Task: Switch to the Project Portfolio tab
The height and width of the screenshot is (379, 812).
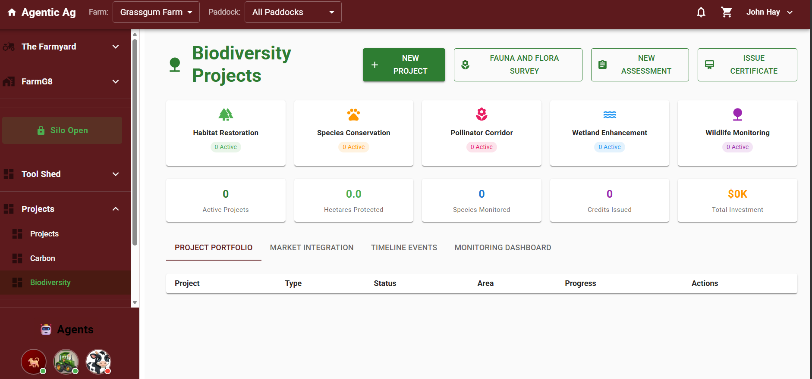Action: point(214,248)
